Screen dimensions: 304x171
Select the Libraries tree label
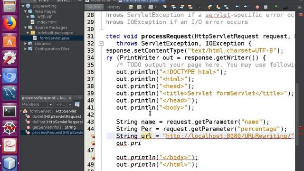(x=43, y=43)
